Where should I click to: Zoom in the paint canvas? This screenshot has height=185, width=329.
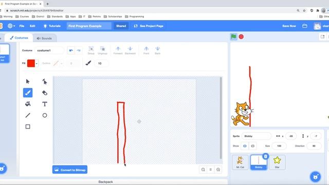(x=218, y=170)
